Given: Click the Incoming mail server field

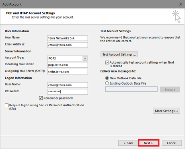Looking at the screenshot, I should coord(68,65).
